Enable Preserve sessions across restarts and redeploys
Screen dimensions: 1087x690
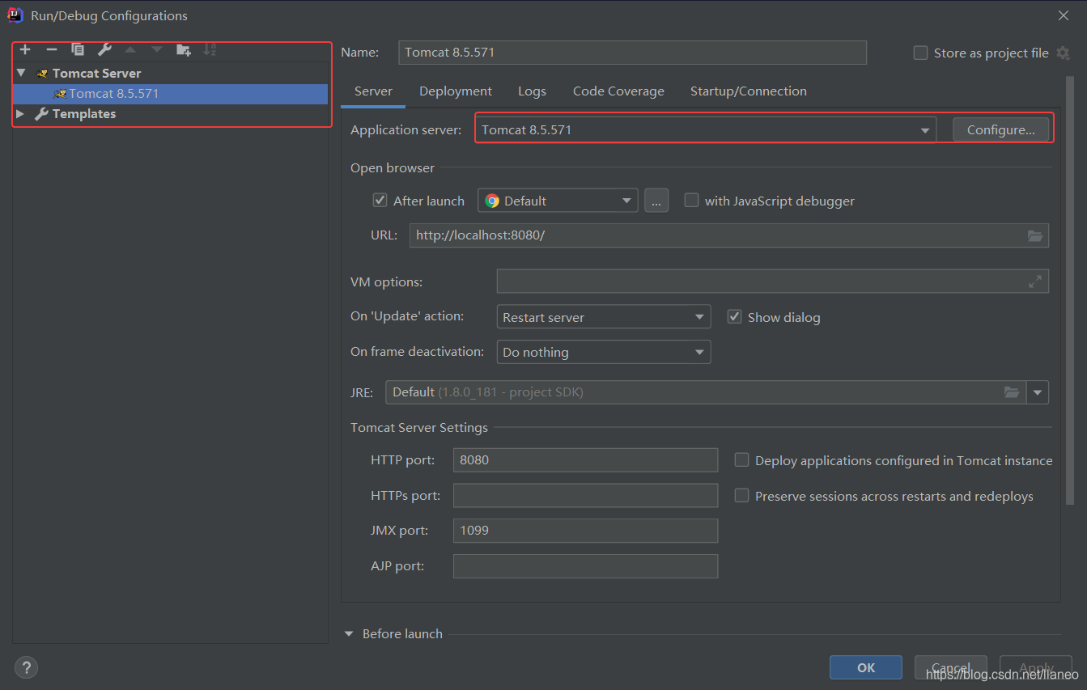tap(741, 495)
